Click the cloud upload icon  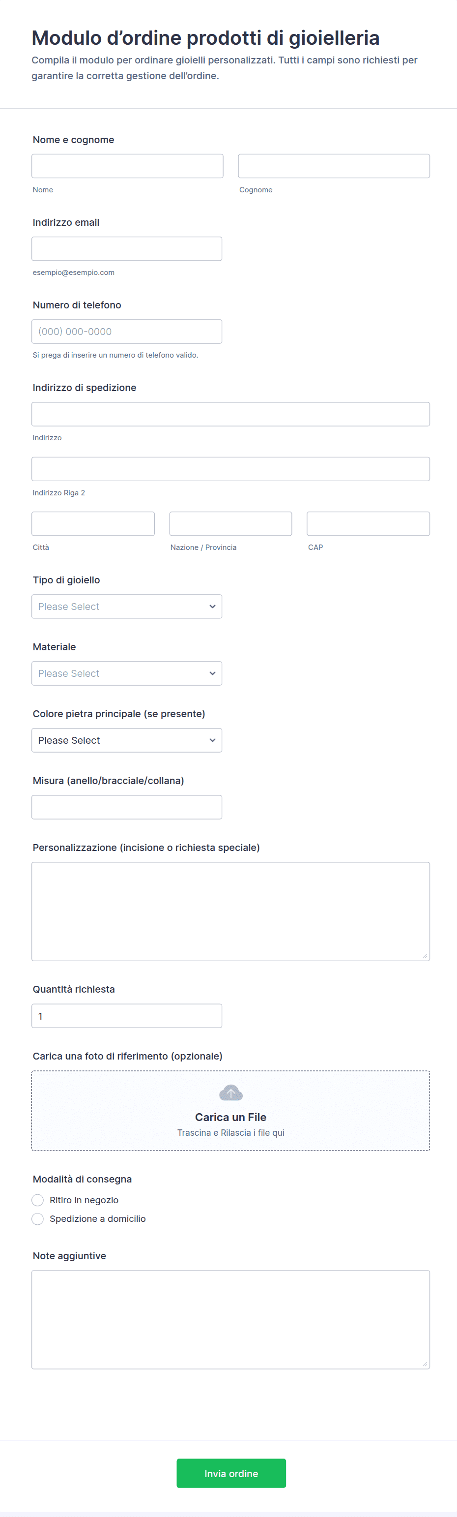click(x=230, y=1093)
